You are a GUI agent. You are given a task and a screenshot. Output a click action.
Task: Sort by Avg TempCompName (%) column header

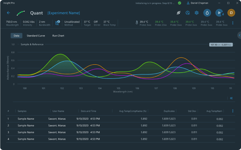(133, 111)
